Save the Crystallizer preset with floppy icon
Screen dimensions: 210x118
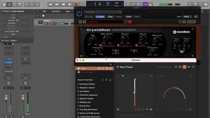[126, 22]
